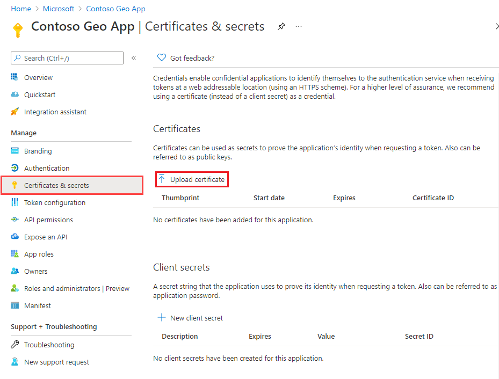Open Quickstart from the sidebar

40,94
